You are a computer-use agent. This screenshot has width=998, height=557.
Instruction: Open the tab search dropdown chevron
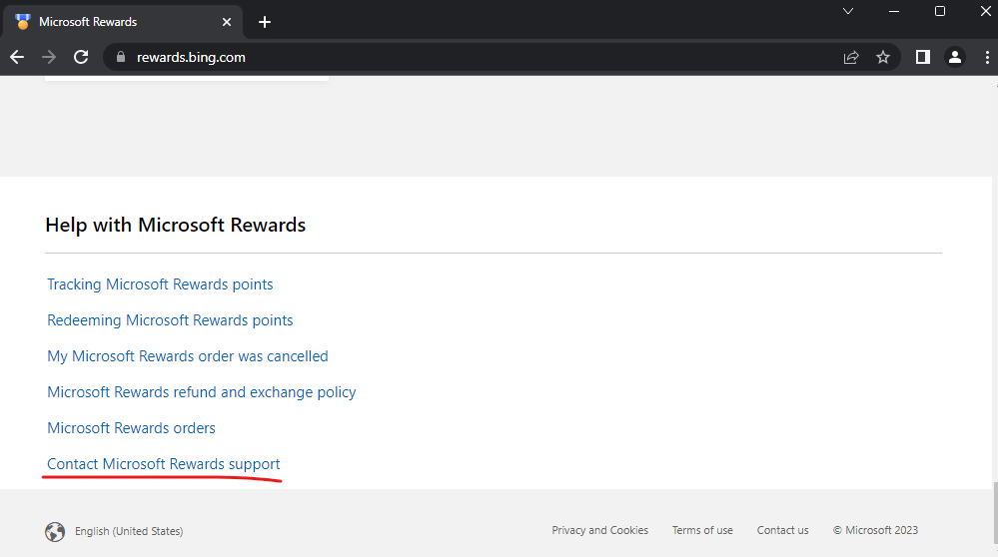[848, 11]
